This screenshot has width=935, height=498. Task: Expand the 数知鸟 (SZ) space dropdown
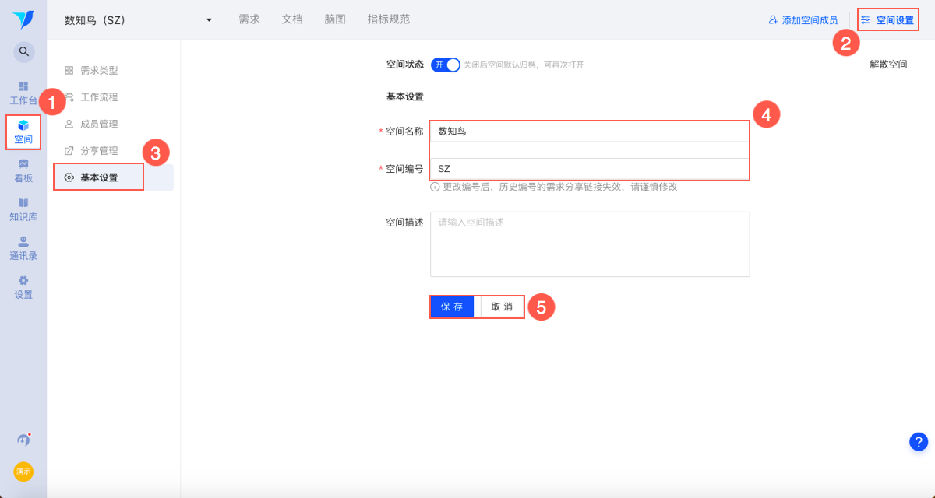tap(209, 20)
